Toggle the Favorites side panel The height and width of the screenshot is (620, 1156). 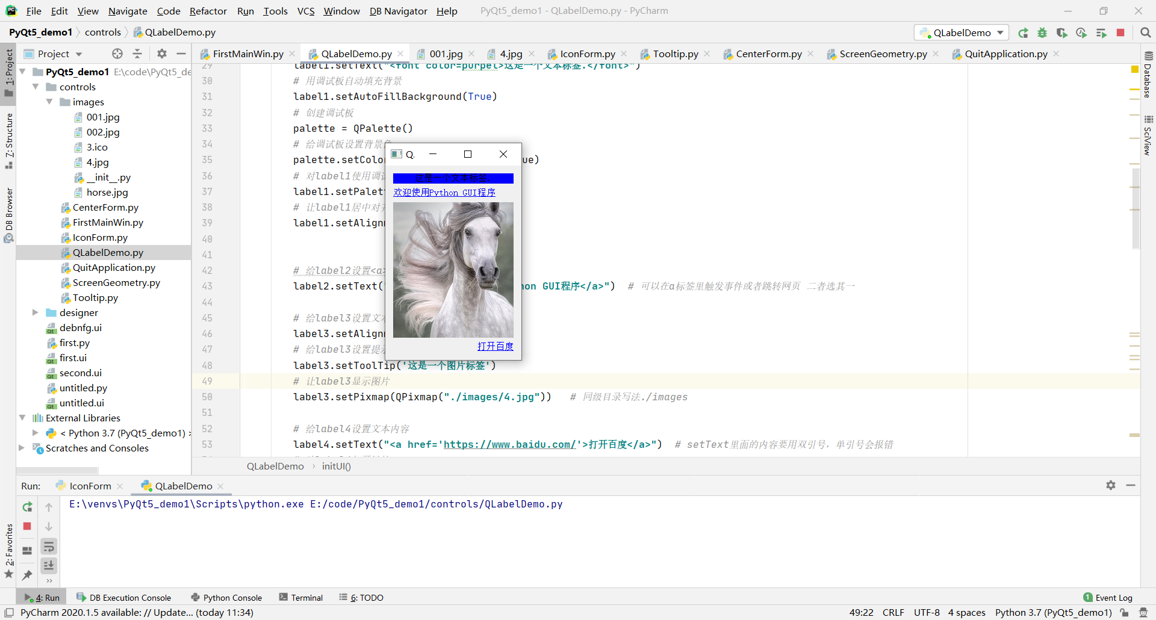pyautogui.click(x=8, y=551)
